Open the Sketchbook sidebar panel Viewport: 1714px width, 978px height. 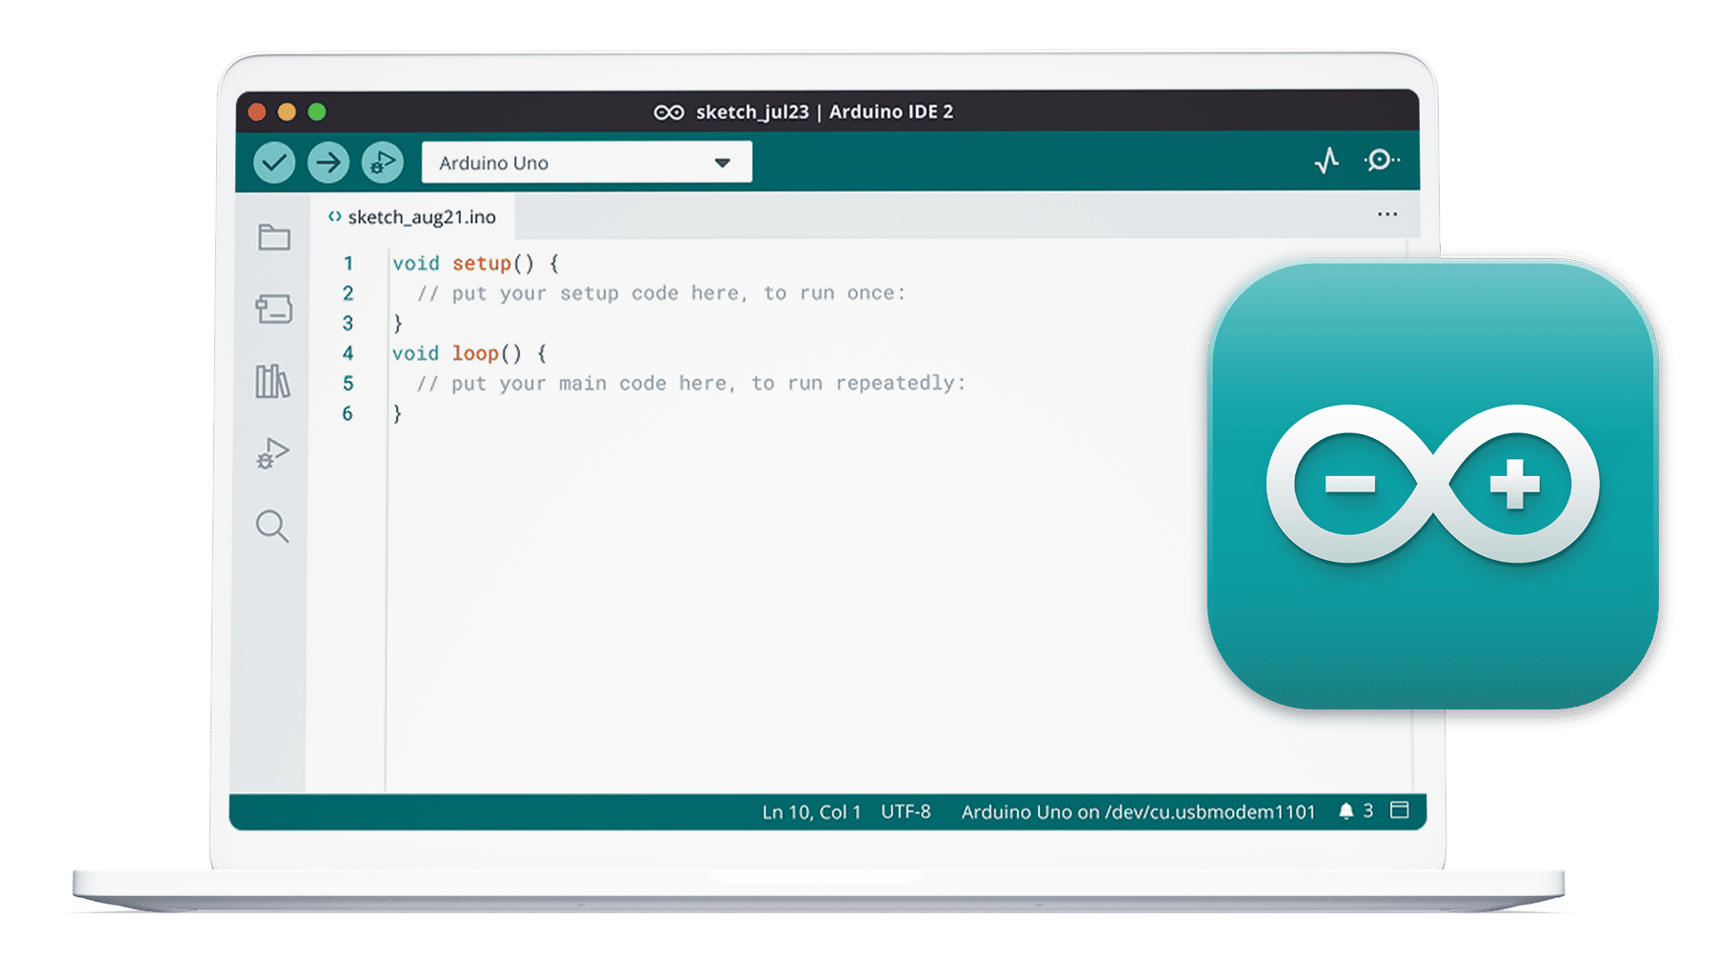click(x=273, y=239)
